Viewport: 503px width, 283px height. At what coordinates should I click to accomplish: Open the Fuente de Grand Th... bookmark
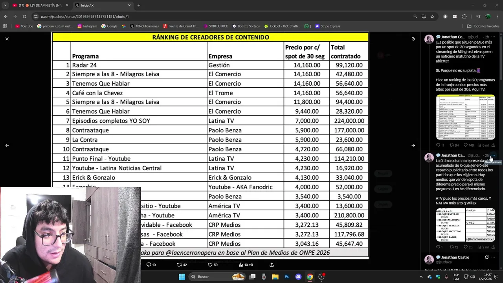click(x=181, y=26)
